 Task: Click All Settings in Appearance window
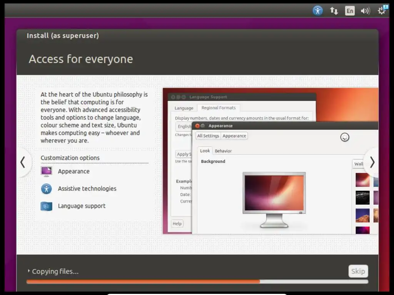tap(208, 136)
